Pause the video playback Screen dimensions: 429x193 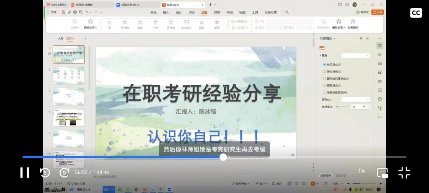click(25, 172)
